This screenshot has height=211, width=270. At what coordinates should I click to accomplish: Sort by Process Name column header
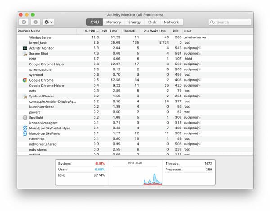click(47, 31)
